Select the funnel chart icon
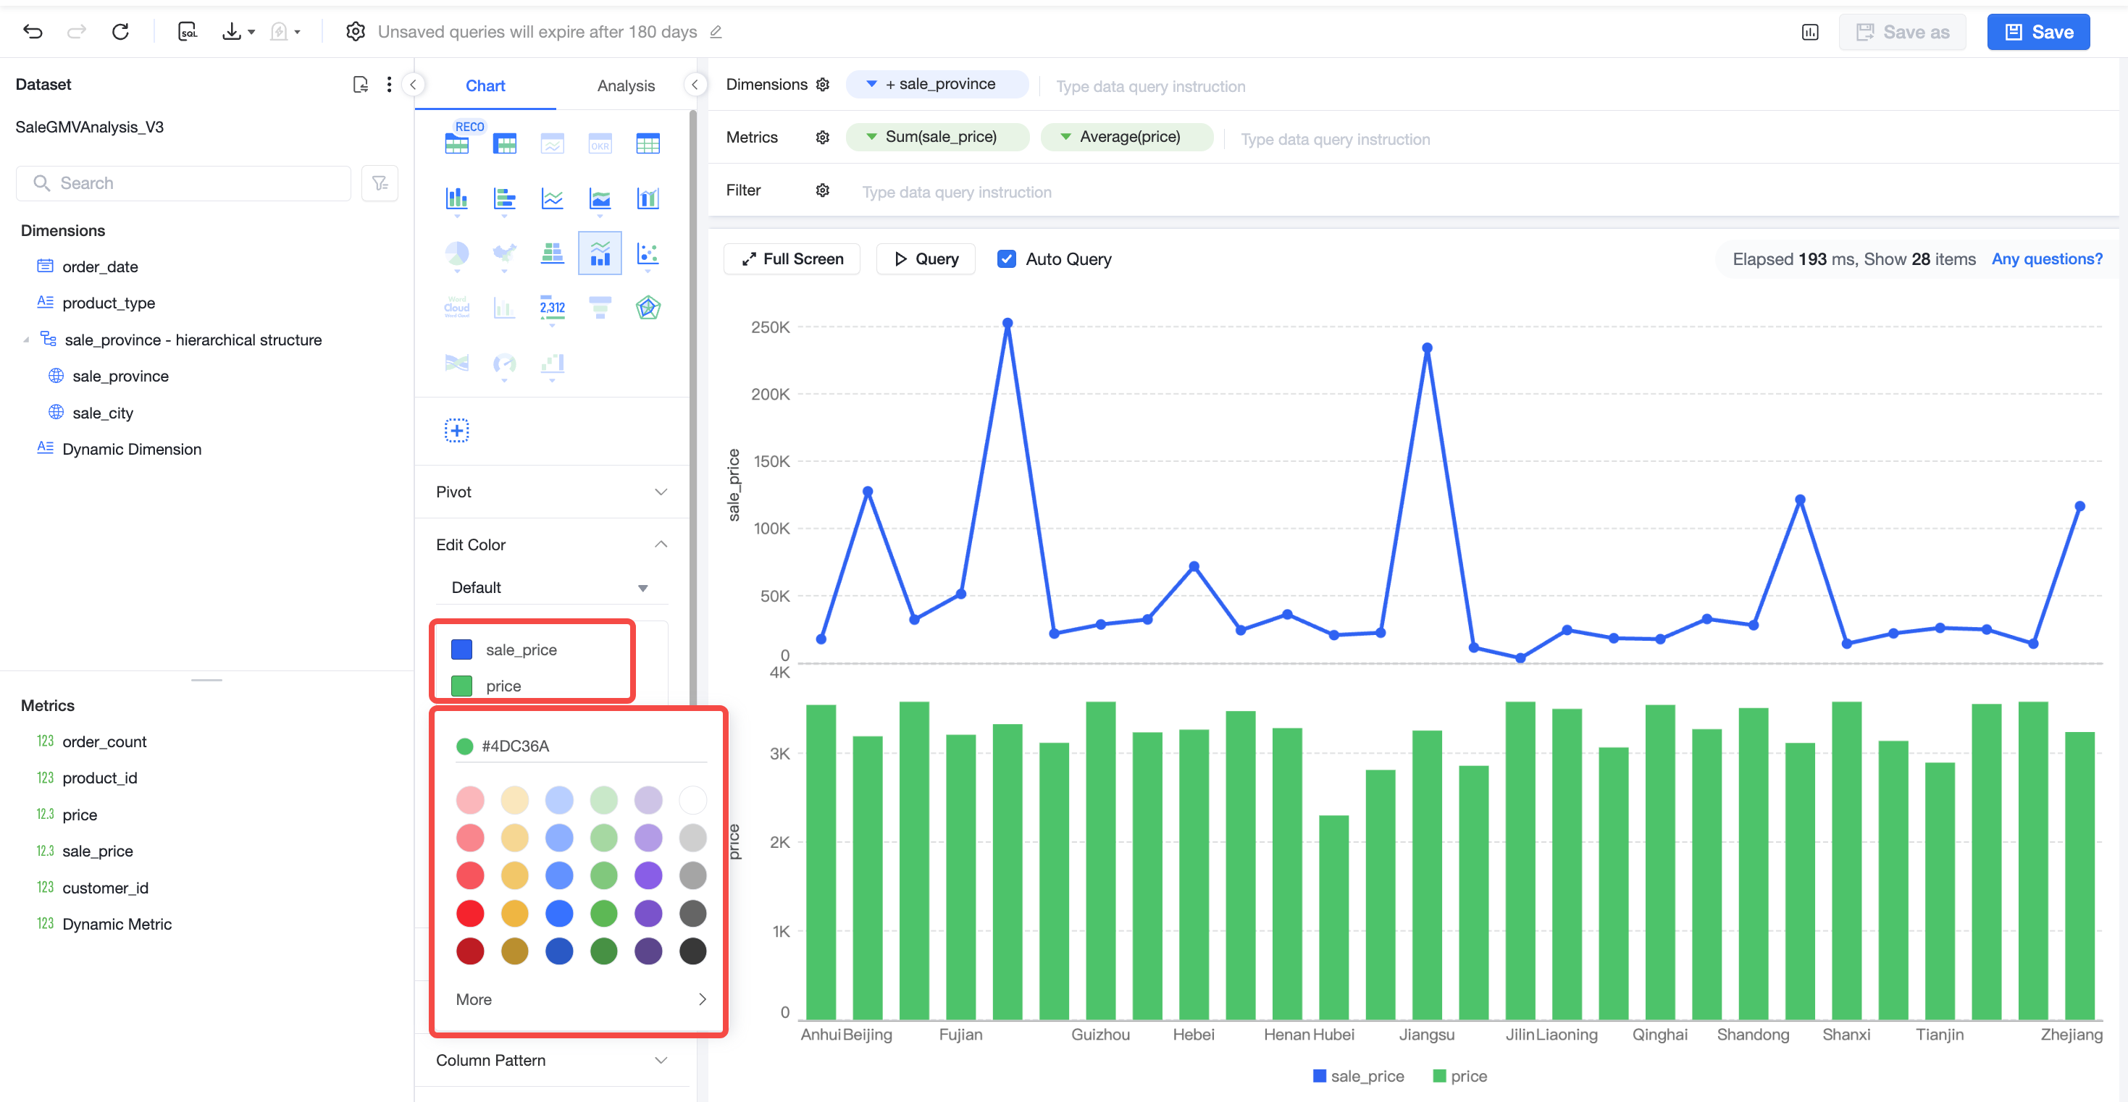The height and width of the screenshot is (1102, 2128). pos(600,308)
